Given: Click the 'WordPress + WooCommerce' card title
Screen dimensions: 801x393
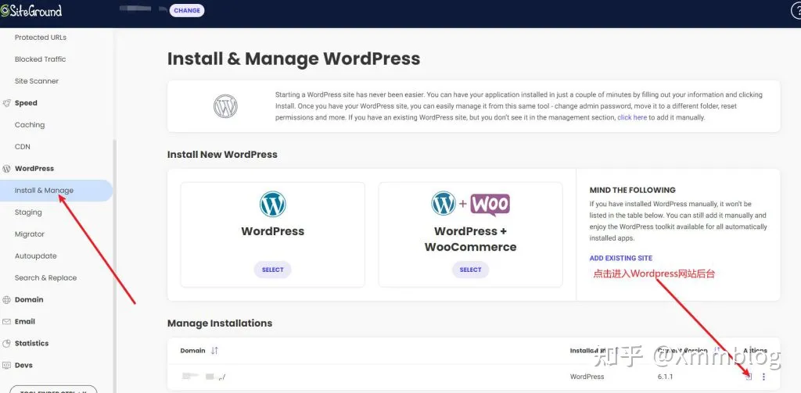Looking at the screenshot, I should point(470,239).
